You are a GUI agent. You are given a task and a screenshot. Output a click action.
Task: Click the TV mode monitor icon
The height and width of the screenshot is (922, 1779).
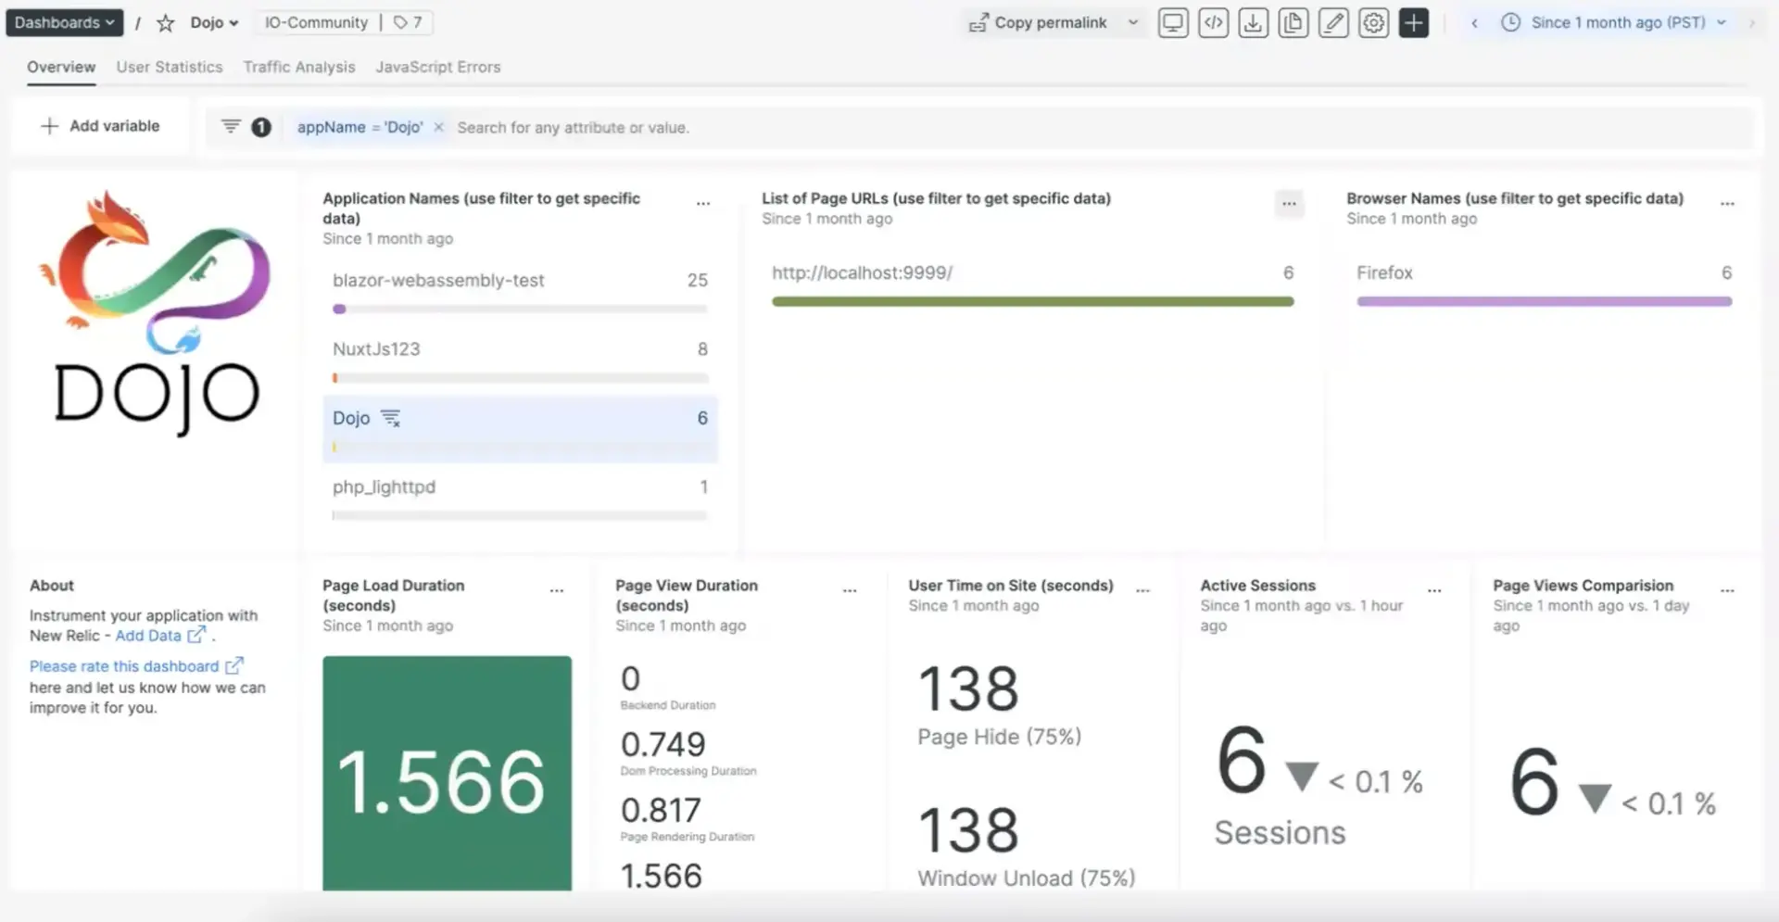[1173, 23]
